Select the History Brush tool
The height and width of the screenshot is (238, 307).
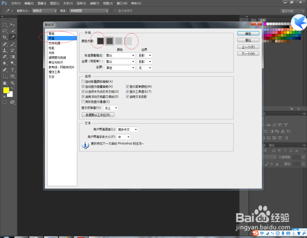(12, 50)
